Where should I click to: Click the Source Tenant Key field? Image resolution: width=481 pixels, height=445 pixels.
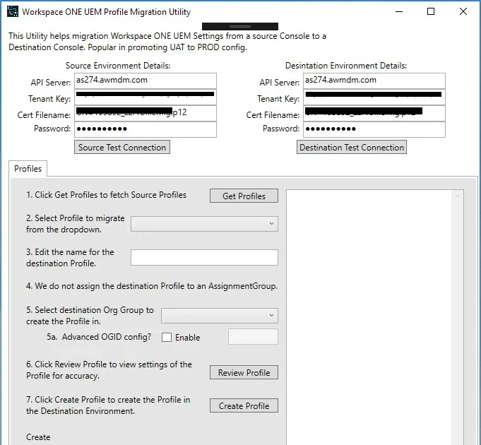(146, 97)
